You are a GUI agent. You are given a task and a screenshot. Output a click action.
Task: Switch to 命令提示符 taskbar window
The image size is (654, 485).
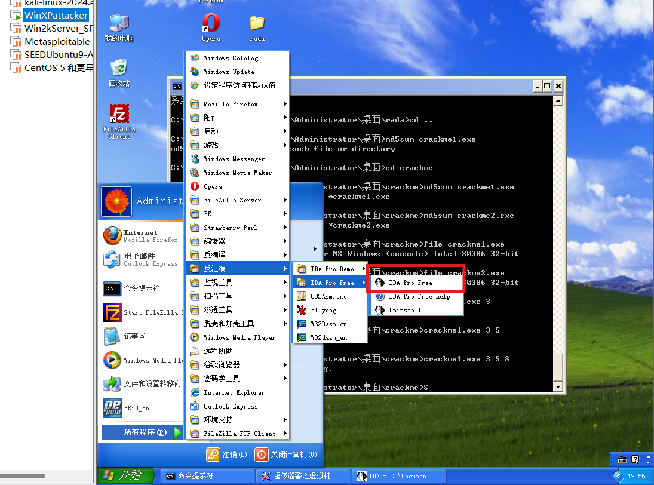coord(208,476)
